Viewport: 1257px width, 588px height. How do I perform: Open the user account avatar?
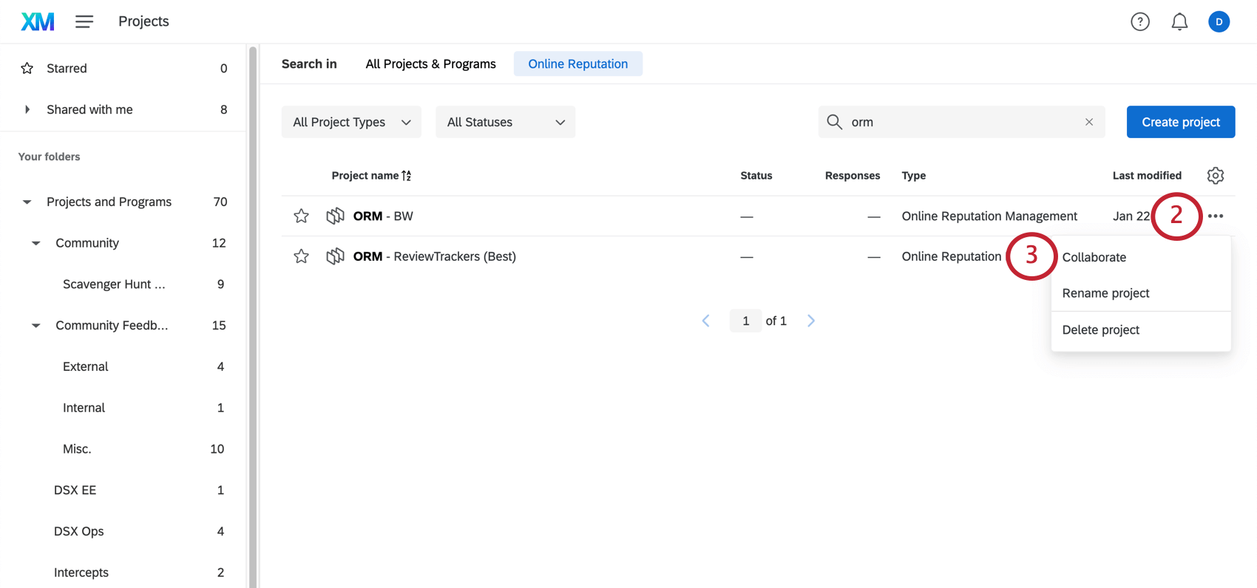click(x=1219, y=22)
